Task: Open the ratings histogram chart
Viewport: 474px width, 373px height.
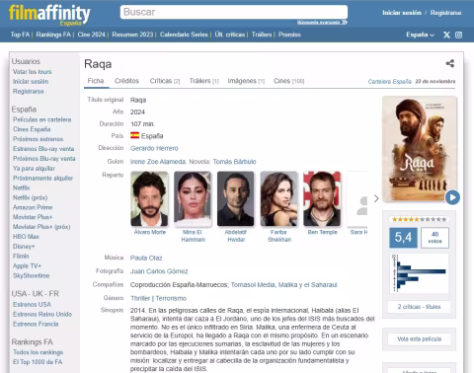Action: 419,273
